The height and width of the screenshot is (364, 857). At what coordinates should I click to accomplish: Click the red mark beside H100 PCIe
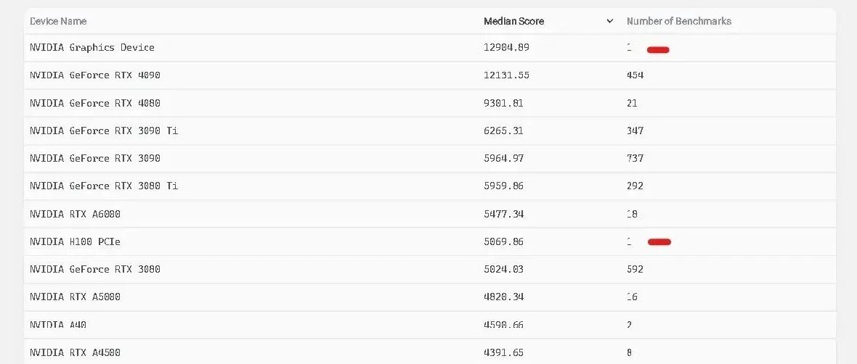click(659, 241)
